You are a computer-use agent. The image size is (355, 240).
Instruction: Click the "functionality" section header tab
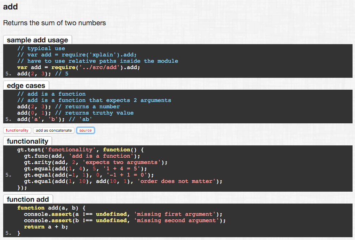(27, 141)
